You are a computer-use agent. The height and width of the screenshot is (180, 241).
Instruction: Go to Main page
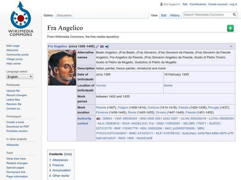pos(13,46)
